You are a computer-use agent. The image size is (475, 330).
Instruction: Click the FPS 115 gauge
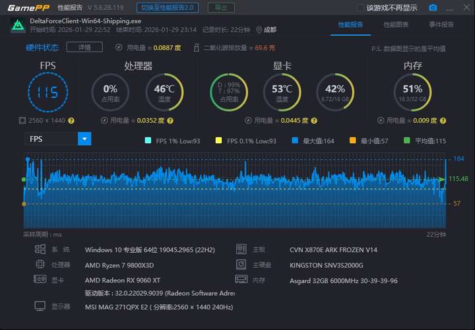coord(48,92)
